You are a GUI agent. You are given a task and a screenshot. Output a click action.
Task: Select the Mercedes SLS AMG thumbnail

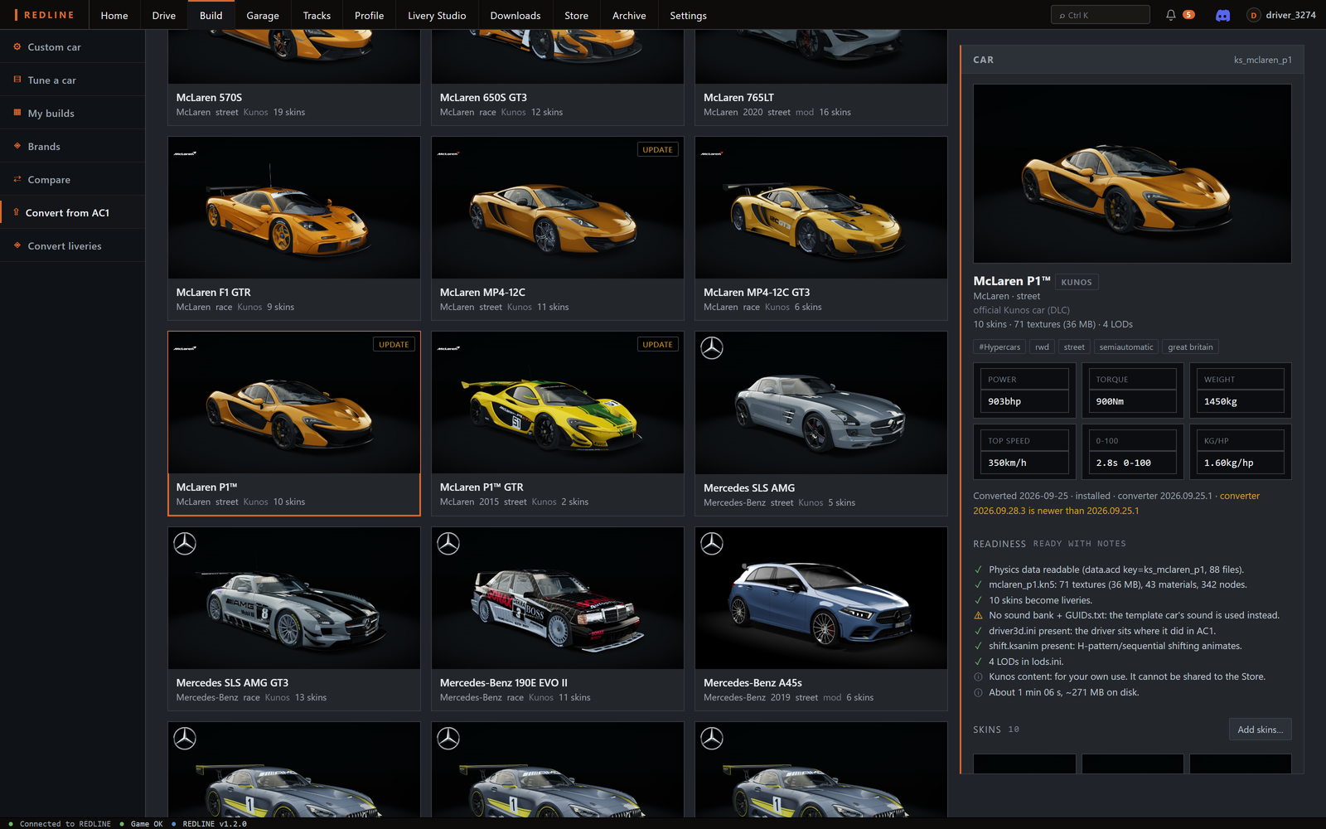pyautogui.click(x=821, y=403)
